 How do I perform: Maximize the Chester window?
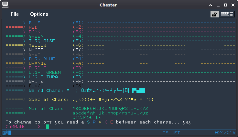coord(226,5)
